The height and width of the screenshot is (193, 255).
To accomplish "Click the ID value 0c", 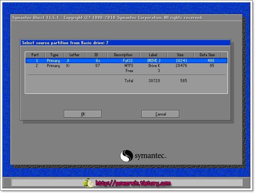I will coord(98,60).
